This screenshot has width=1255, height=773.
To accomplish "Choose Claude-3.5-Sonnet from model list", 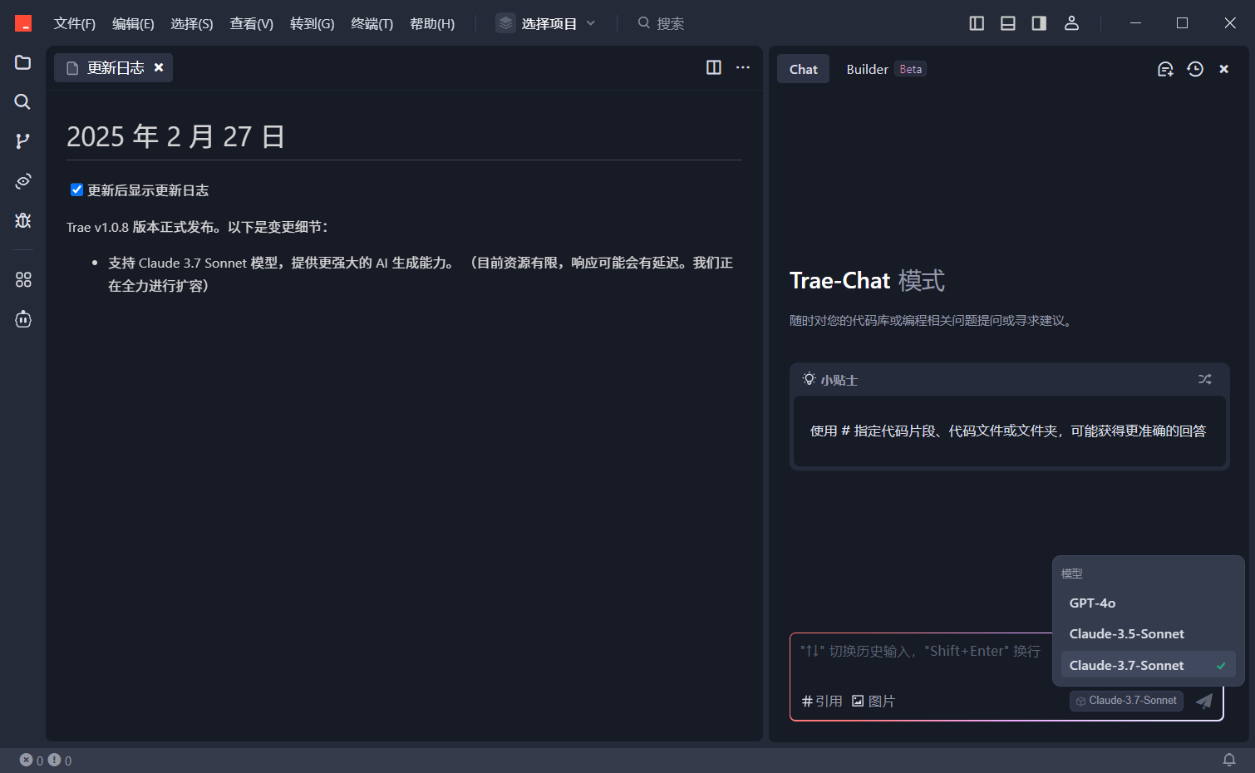I will (1148, 633).
